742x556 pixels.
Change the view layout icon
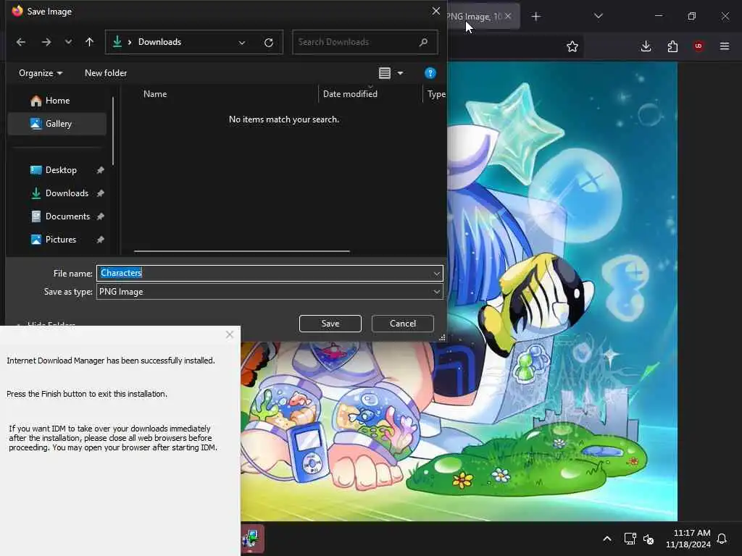385,73
